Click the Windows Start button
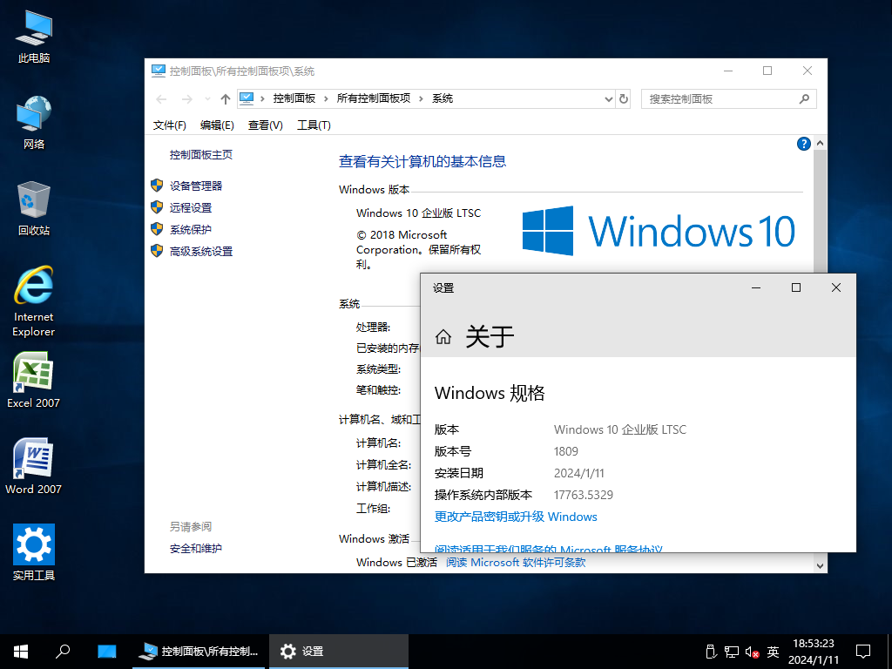 click(x=21, y=652)
